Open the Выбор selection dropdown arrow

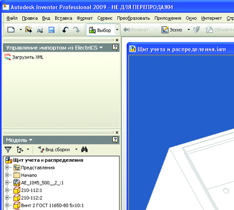coord(117,30)
